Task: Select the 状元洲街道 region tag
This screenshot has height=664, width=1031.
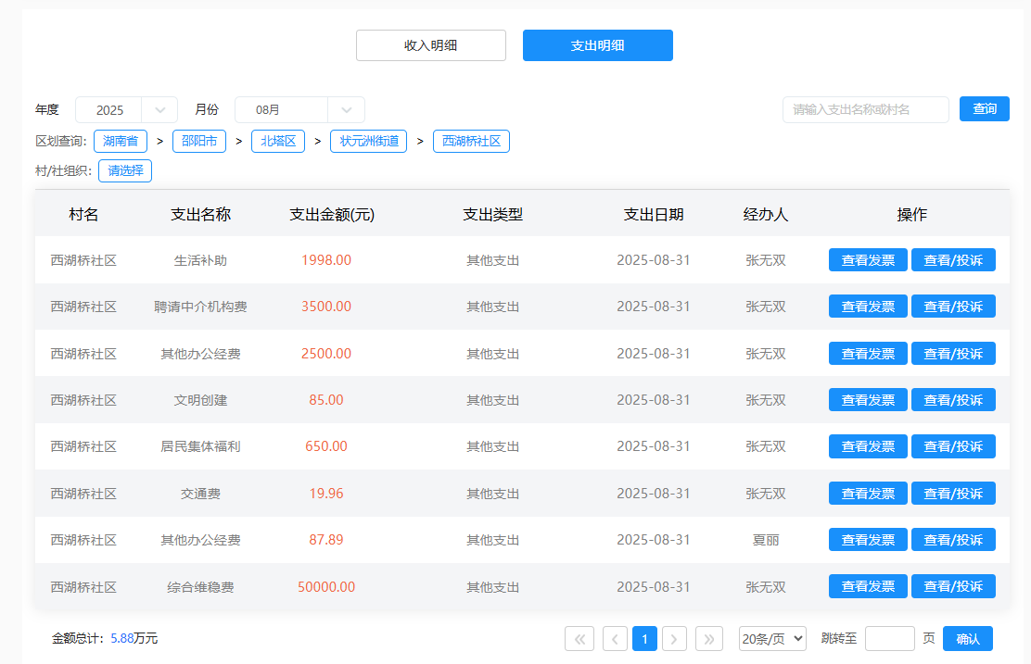Action: (x=368, y=142)
